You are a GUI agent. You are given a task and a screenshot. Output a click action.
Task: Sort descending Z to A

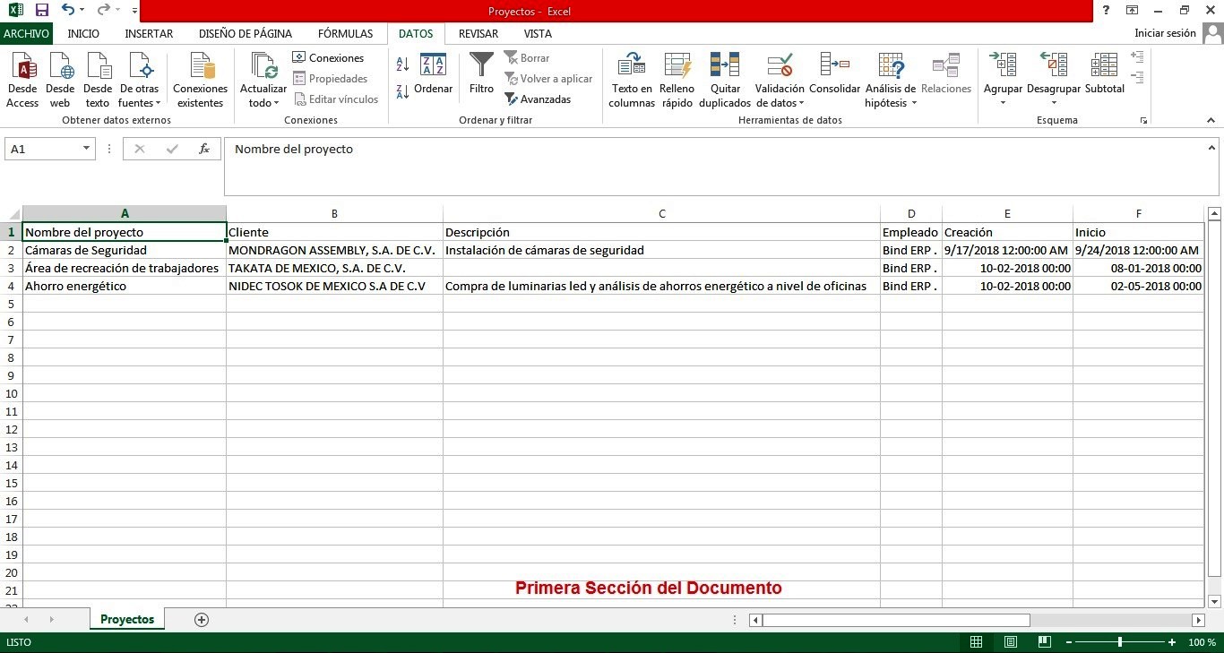(x=402, y=91)
